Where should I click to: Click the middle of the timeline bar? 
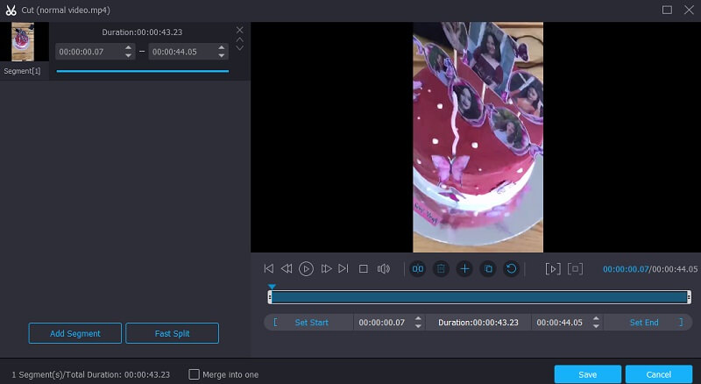(x=479, y=297)
